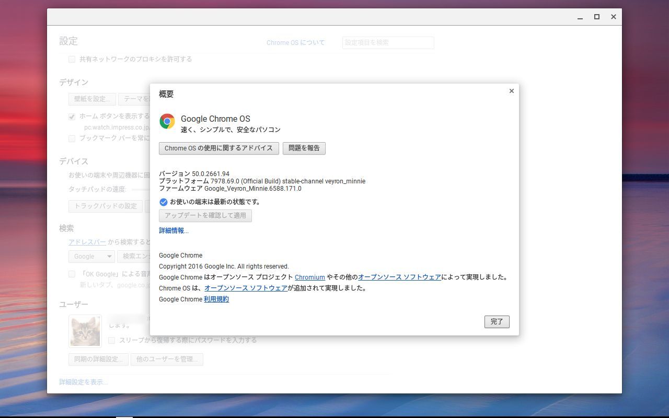This screenshot has height=418, width=669.
Task: Click the ファームウェア Google_Veyron_Minnie line
Action: coord(230,189)
